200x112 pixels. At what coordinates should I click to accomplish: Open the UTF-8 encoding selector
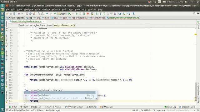(148, 110)
